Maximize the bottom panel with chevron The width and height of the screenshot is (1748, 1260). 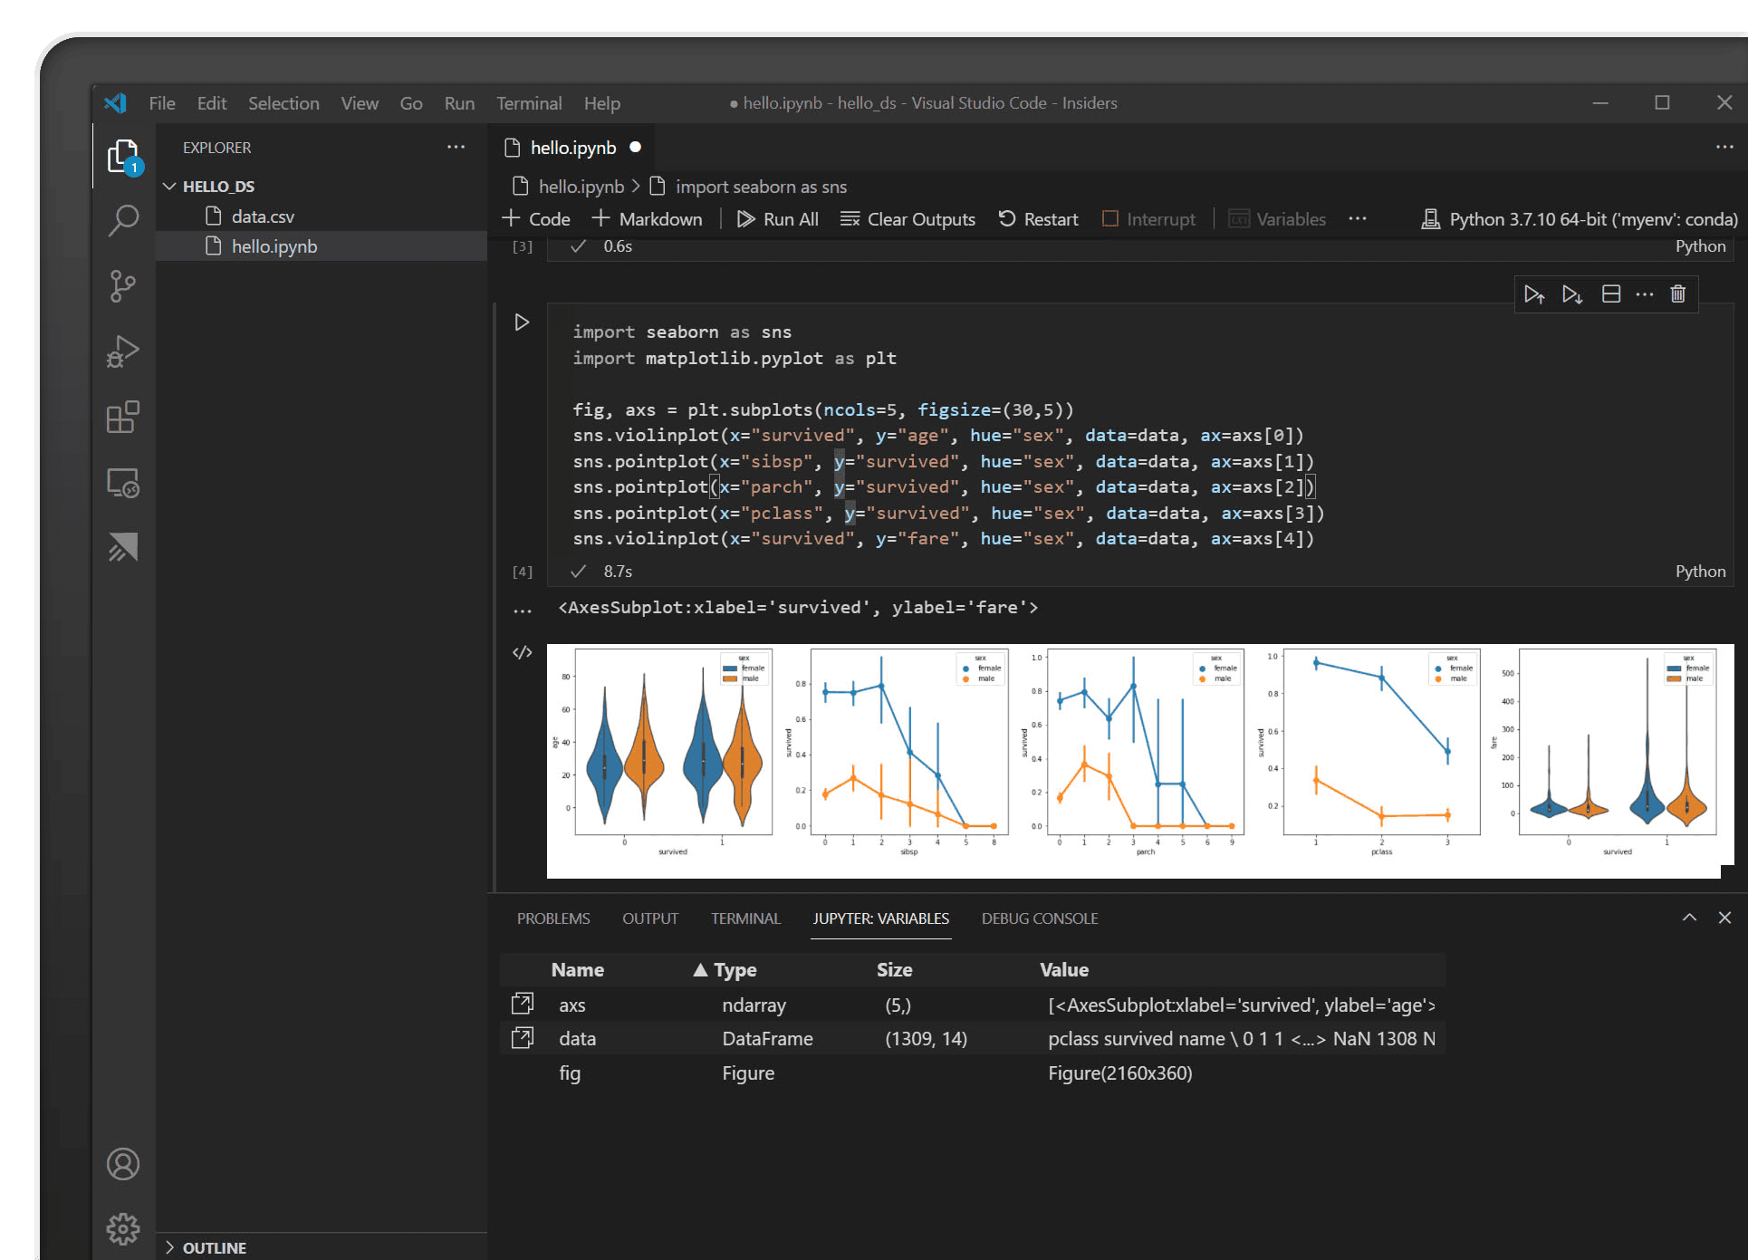[x=1689, y=918]
